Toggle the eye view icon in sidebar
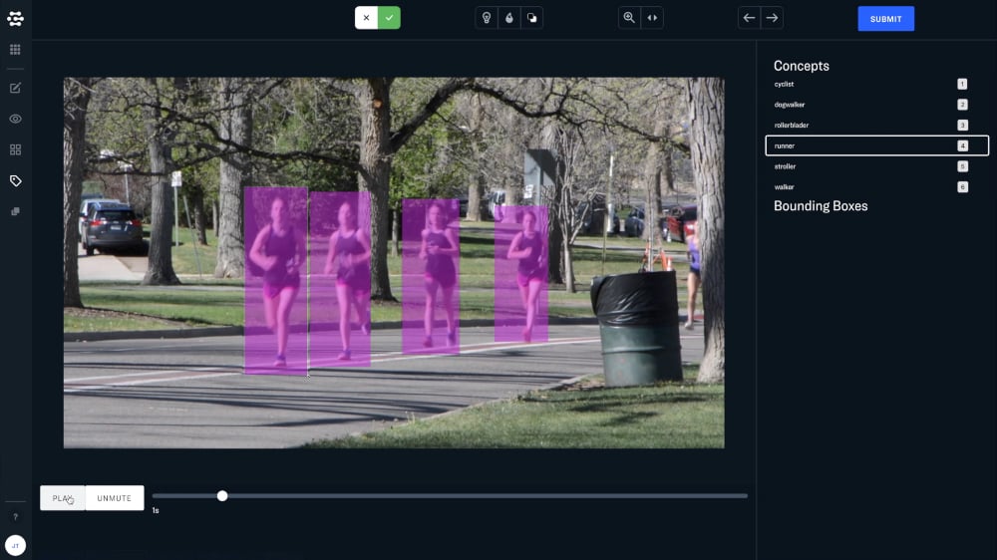The height and width of the screenshot is (560, 997). coord(15,119)
